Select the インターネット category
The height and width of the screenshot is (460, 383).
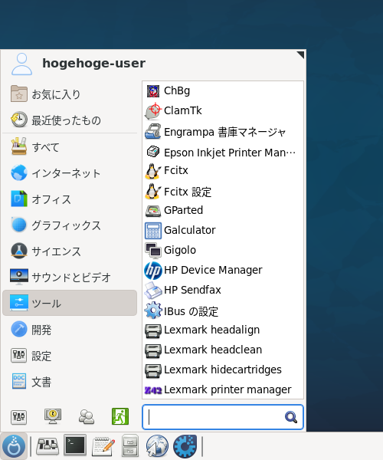[x=70, y=172]
